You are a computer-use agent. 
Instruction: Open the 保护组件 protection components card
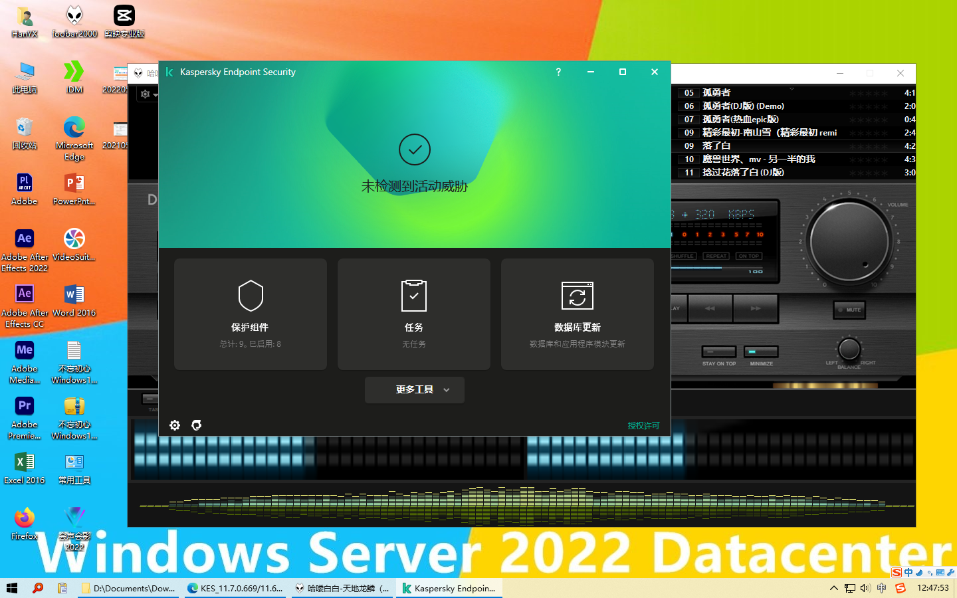click(x=251, y=314)
